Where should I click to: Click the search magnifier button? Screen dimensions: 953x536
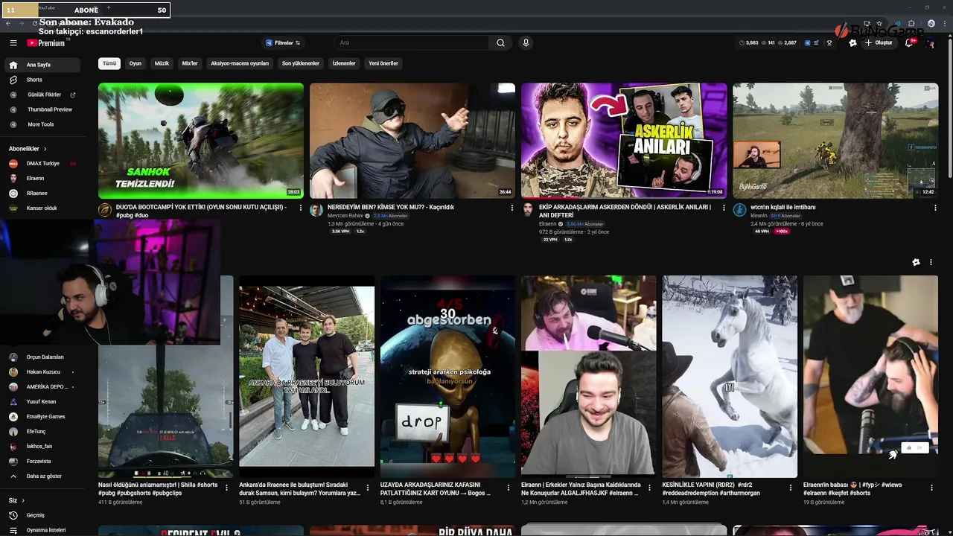(501, 43)
